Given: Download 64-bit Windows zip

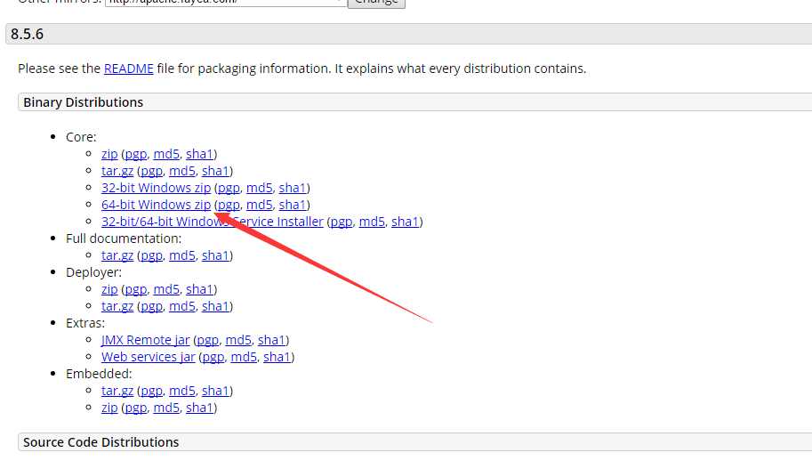Looking at the screenshot, I should [x=156, y=205].
